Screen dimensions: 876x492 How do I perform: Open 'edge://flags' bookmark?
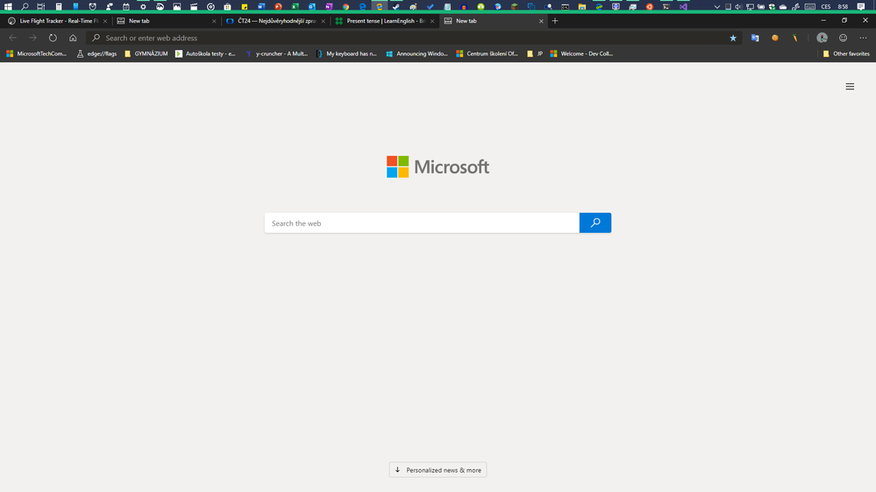(x=96, y=53)
